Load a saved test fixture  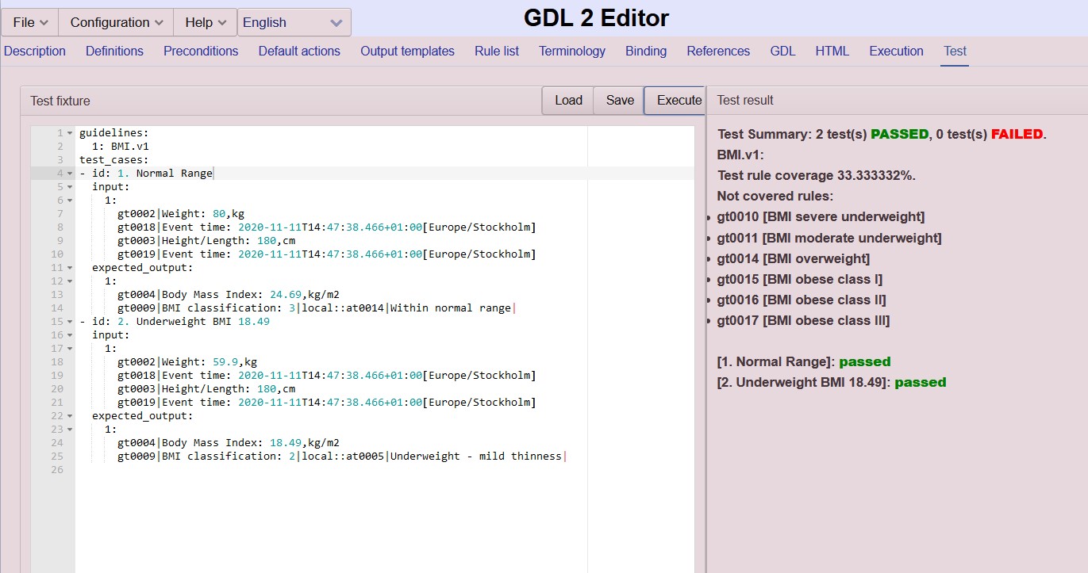(567, 100)
